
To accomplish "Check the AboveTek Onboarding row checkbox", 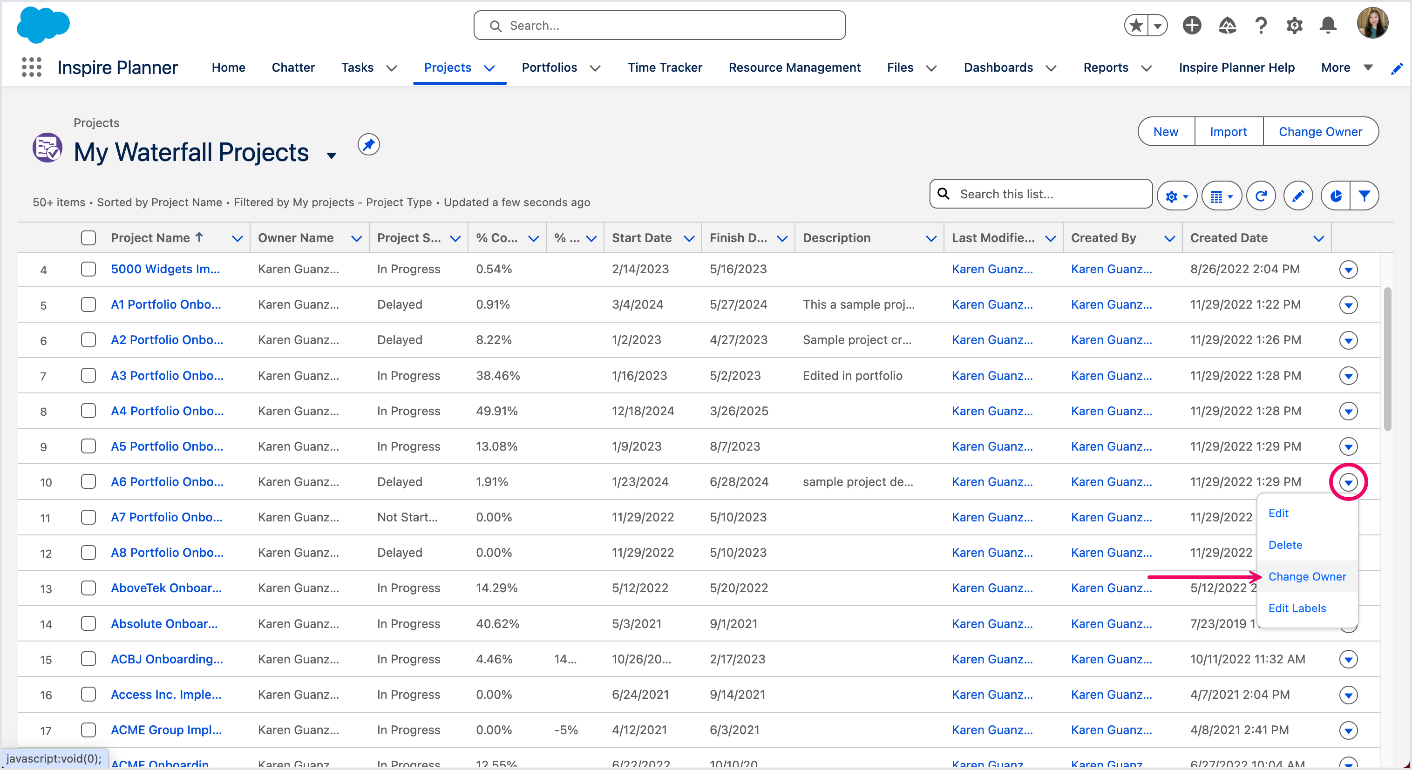I will point(88,588).
